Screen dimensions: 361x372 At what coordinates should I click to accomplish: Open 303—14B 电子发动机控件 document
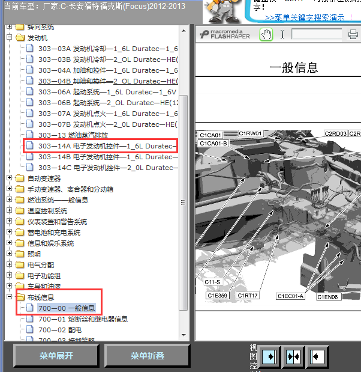108,157
